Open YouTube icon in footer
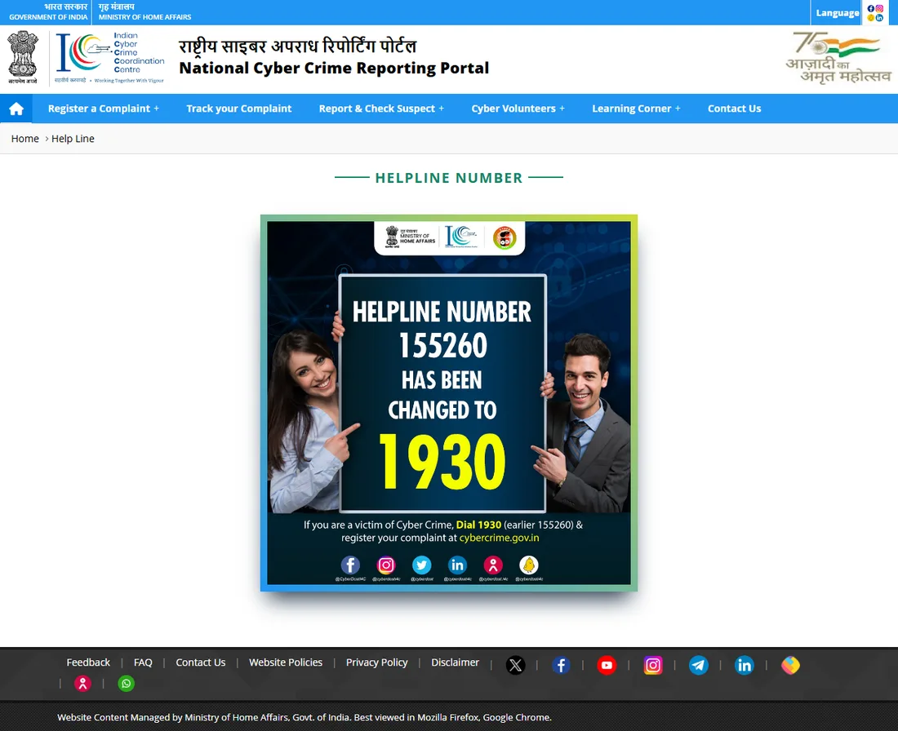Image resolution: width=898 pixels, height=731 pixels. pos(607,665)
